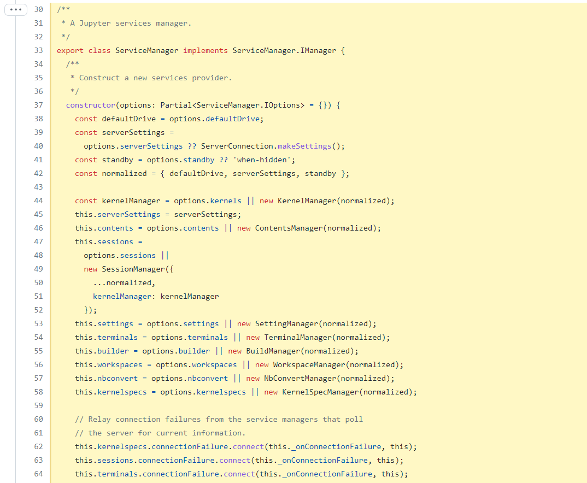Click the 'when-hidden' string literal
The height and width of the screenshot is (483, 587).
[x=262, y=160]
